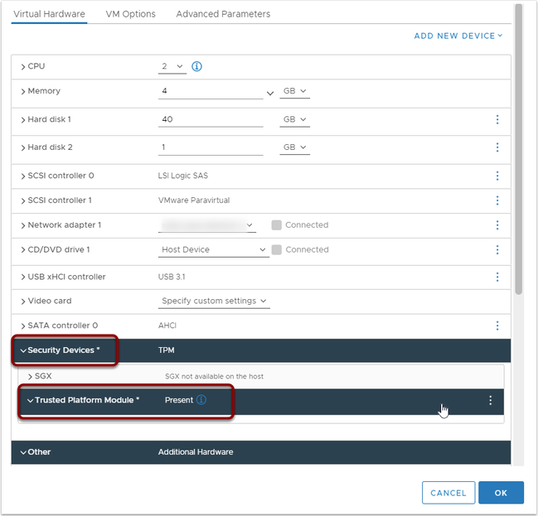The image size is (538, 516).
Task: Open Network adapter 1 actions menu
Action: click(x=497, y=225)
